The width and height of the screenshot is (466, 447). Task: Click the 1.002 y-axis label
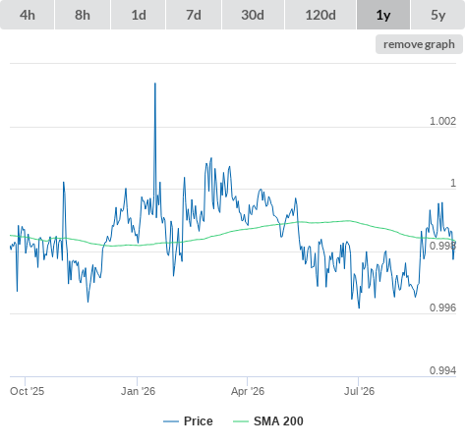tap(442, 121)
